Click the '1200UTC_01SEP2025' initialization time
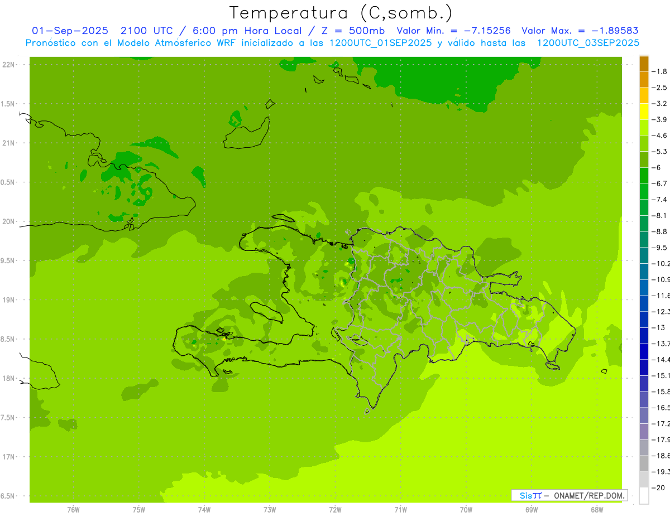Screen dimensions: 670x517 (x=381, y=43)
